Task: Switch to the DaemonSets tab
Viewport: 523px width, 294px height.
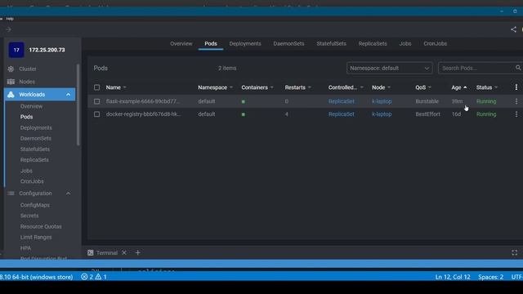Action: point(288,43)
